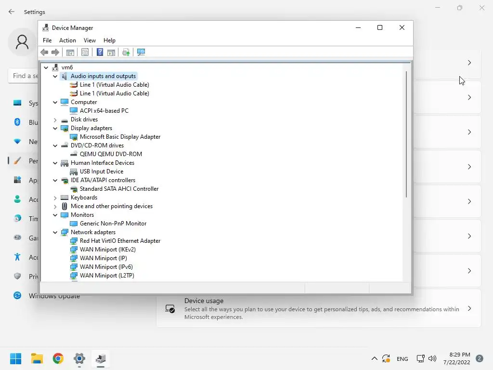The image size is (493, 370).
Task: Select USB Input Device
Action: pos(102,172)
